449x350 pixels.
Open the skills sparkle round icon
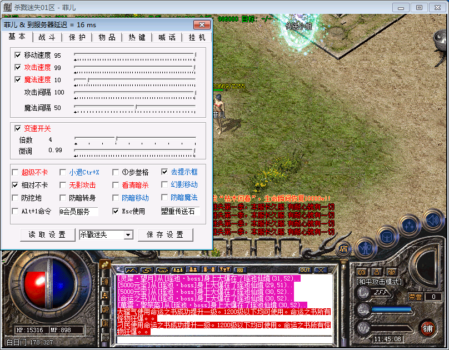click(410, 226)
